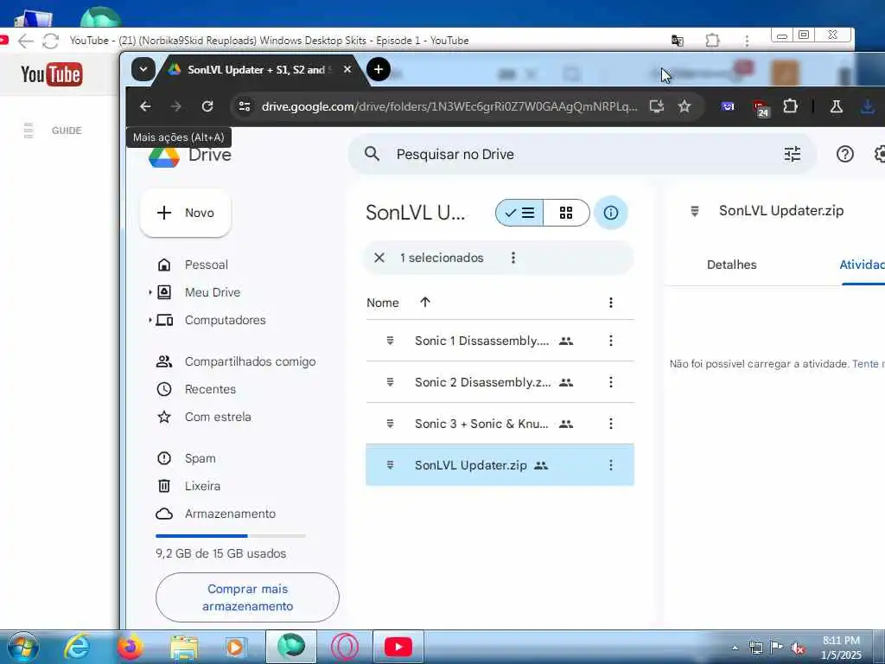Image resolution: width=885 pixels, height=664 pixels.
Task: Open Internet Explorer from the taskbar
Action: tap(77, 647)
